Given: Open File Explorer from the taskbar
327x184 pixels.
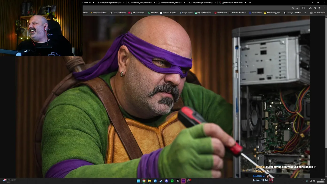Looking at the screenshot, I should [x=149, y=181].
